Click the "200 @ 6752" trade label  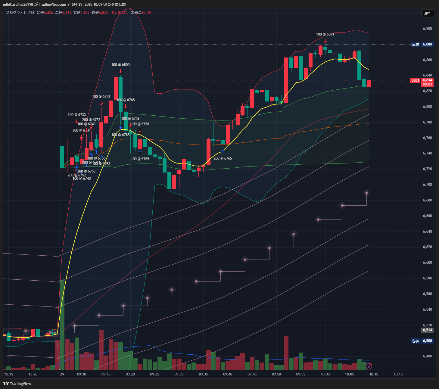(x=77, y=175)
